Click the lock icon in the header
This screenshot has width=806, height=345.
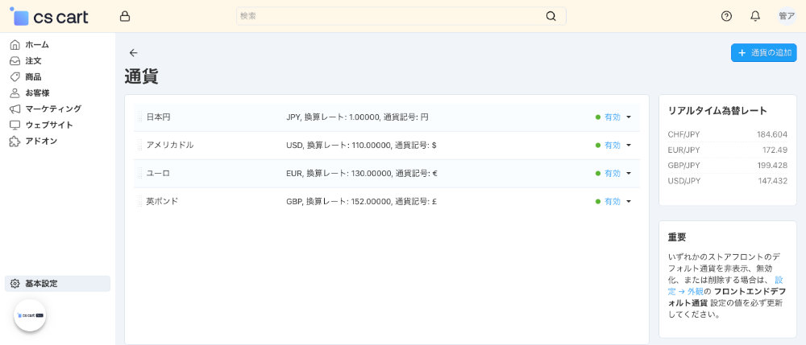124,16
